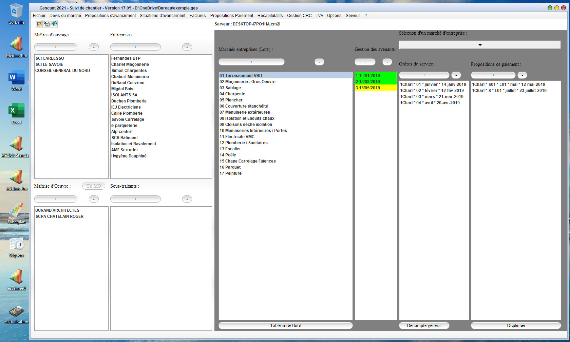This screenshot has width=570, height=342.
Task: Expand the marché d'entreprise selection dropdown
Action: (480, 45)
